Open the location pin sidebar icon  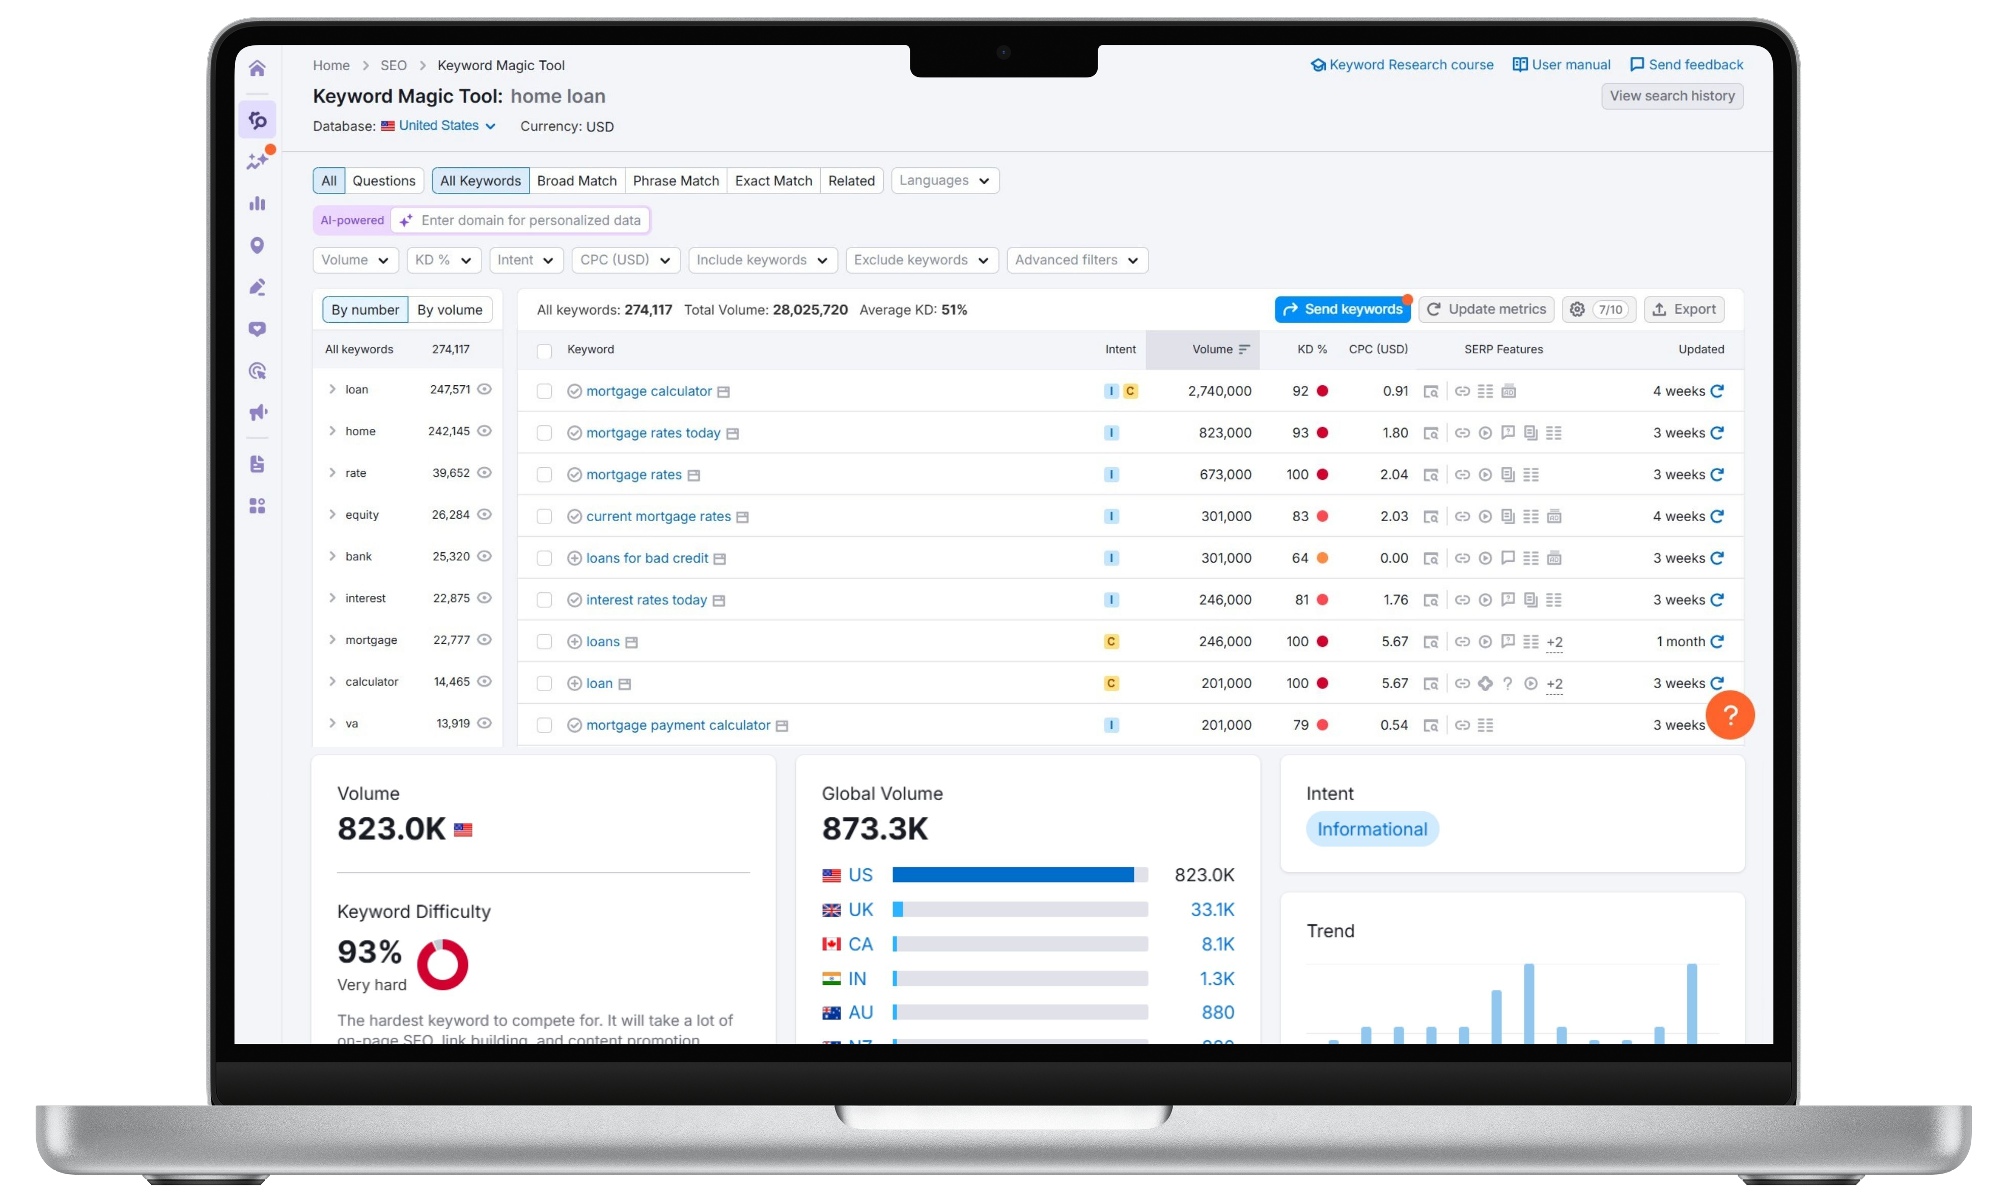pos(257,245)
